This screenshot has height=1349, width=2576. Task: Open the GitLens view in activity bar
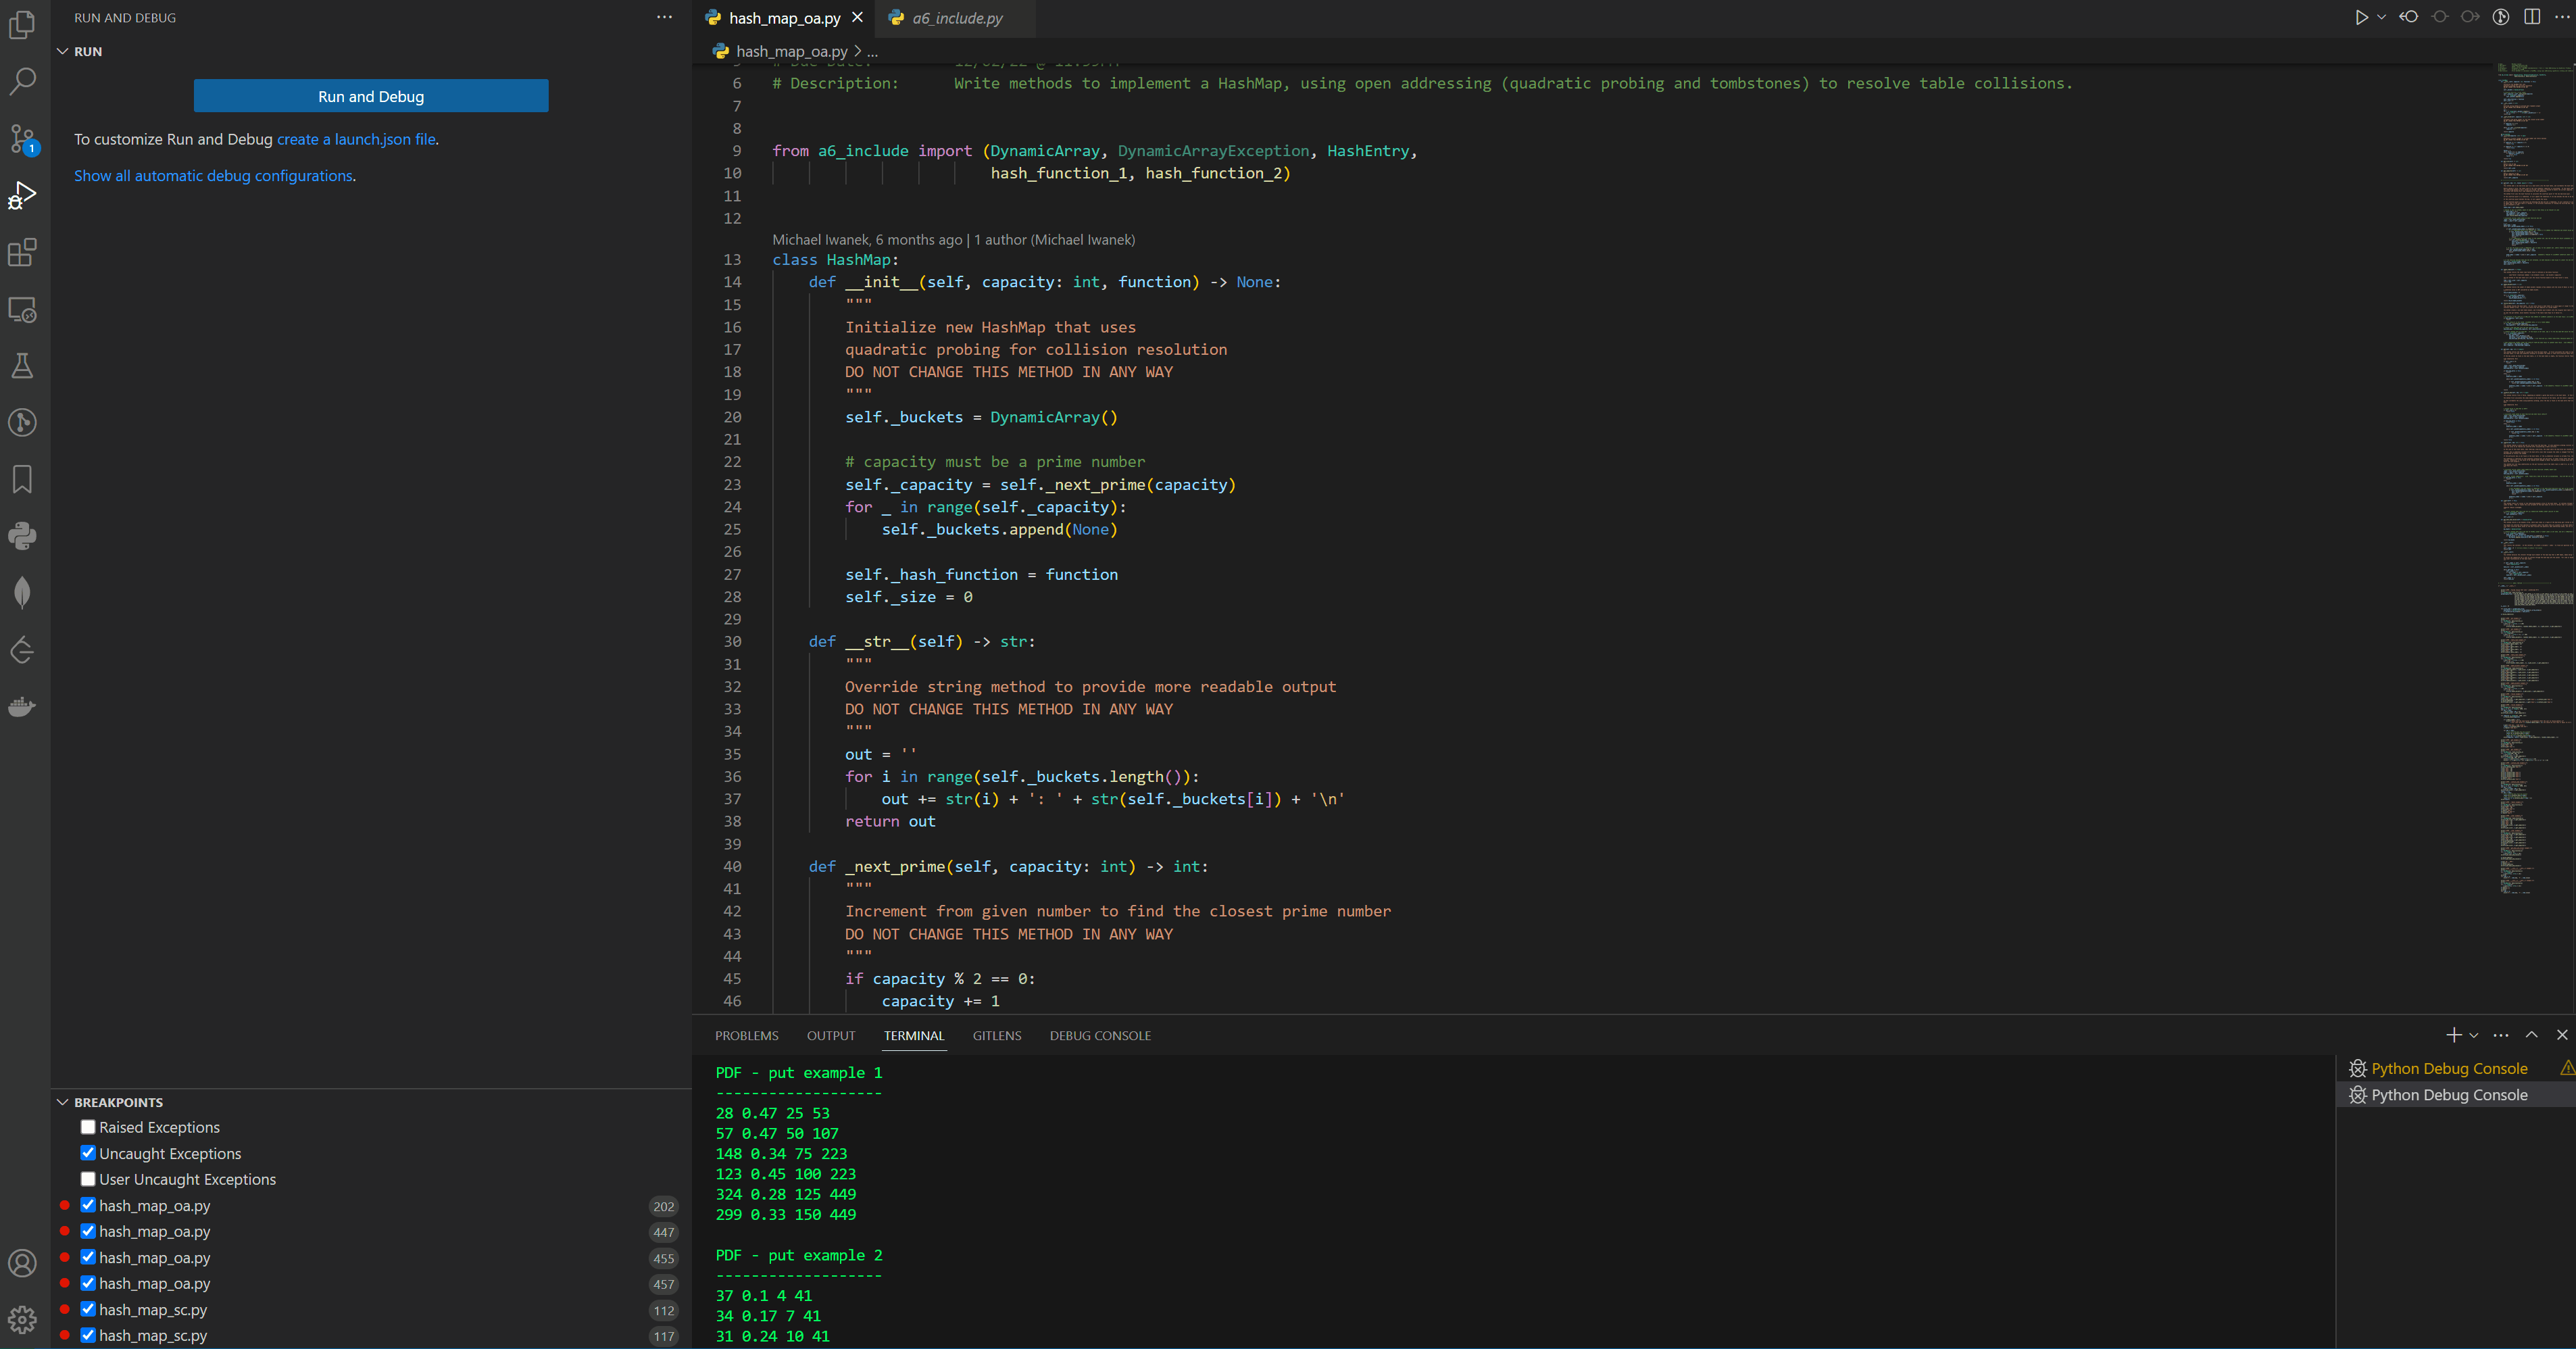22,423
